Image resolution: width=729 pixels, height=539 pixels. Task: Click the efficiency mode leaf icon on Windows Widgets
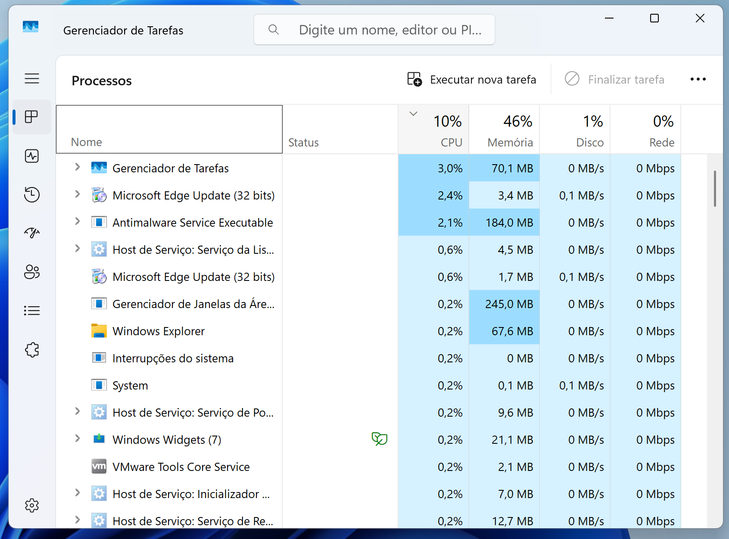[x=380, y=439]
